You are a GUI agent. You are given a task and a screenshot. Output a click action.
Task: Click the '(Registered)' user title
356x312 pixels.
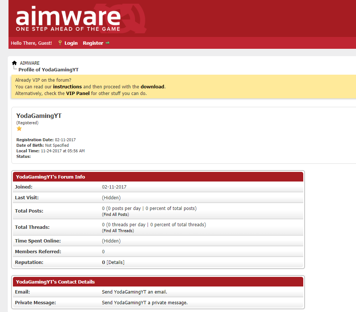(27, 123)
